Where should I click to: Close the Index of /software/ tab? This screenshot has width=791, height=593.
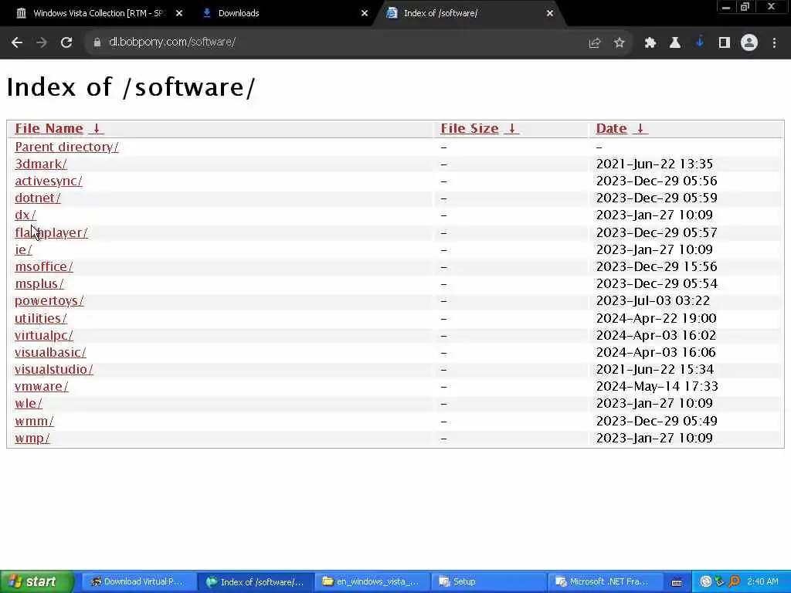[550, 13]
